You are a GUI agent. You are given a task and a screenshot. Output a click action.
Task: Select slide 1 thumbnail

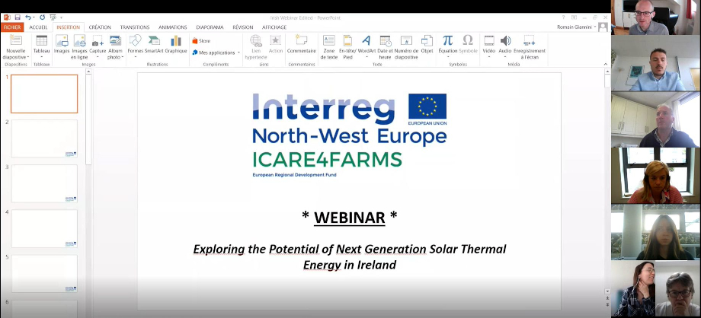point(44,94)
